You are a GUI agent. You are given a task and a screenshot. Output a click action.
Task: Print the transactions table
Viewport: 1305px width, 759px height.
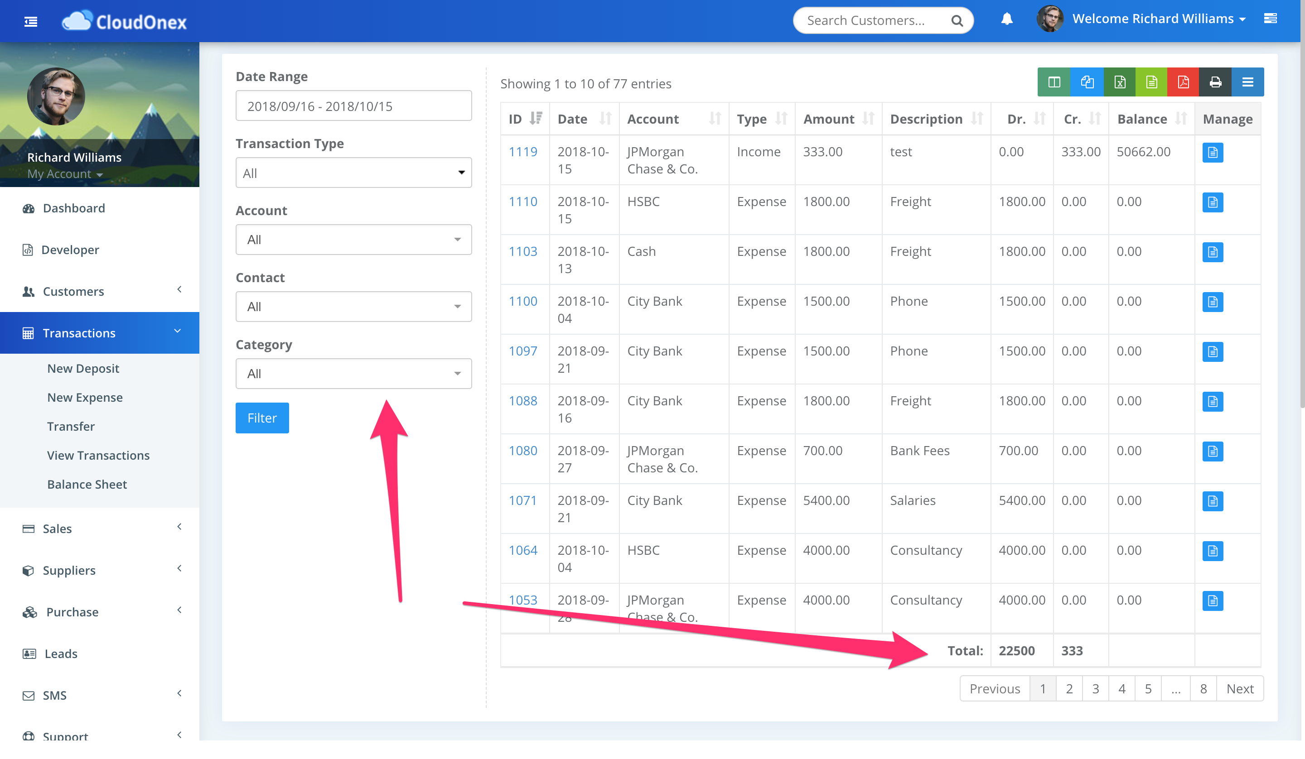click(1215, 82)
